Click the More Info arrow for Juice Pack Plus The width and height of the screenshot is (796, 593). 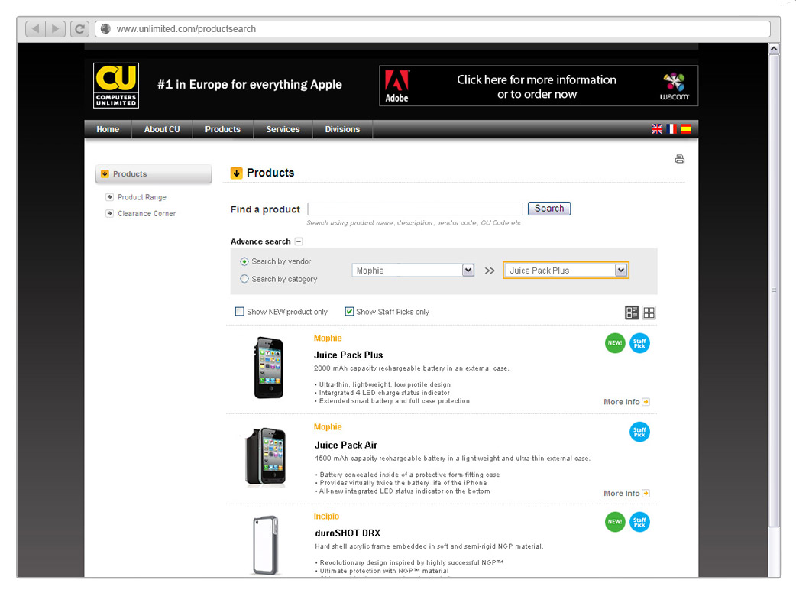[x=646, y=402]
